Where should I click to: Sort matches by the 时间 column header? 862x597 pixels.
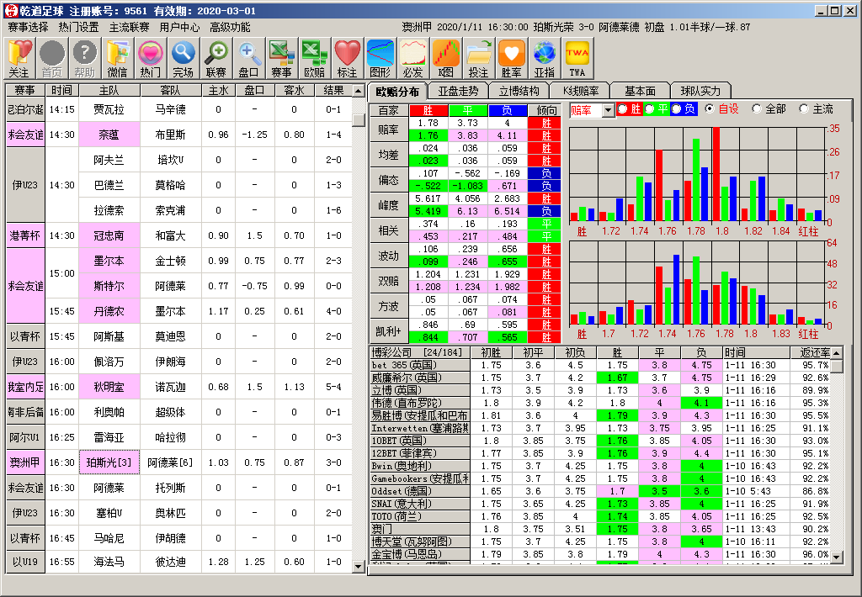pyautogui.click(x=61, y=90)
